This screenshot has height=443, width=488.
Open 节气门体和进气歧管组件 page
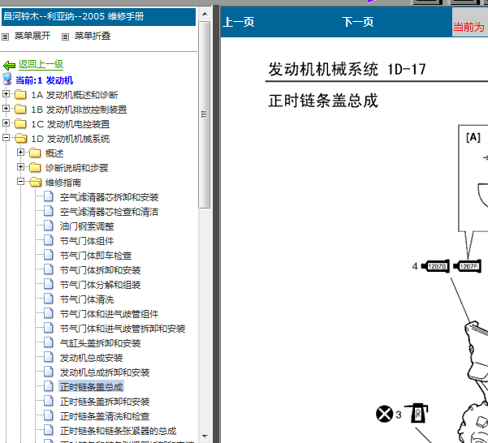tap(110, 314)
